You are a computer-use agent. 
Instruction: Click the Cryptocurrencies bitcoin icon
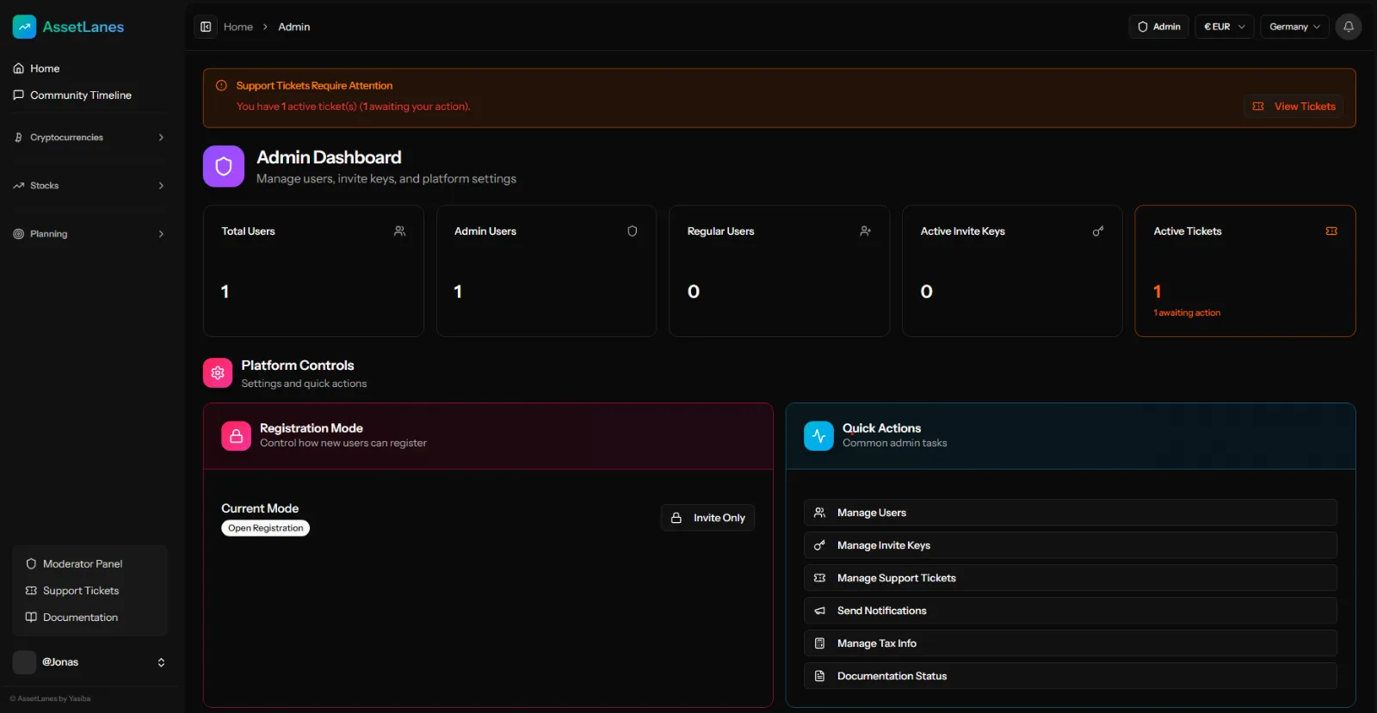18,138
